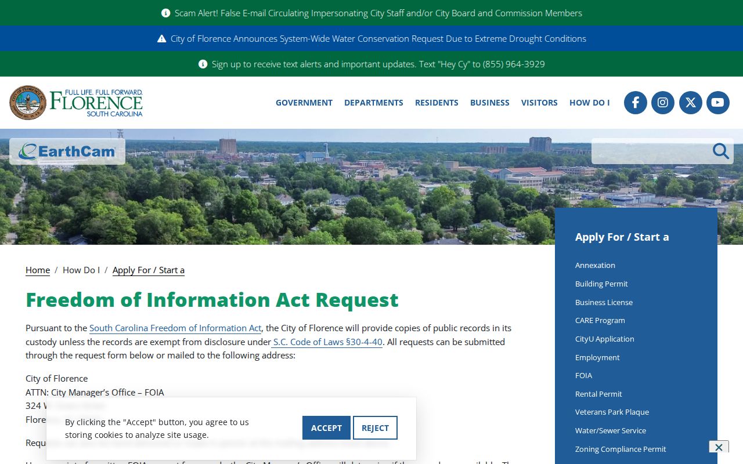Click the warning triangle on water conservation banner
Image resolution: width=743 pixels, height=464 pixels.
pyautogui.click(x=161, y=38)
